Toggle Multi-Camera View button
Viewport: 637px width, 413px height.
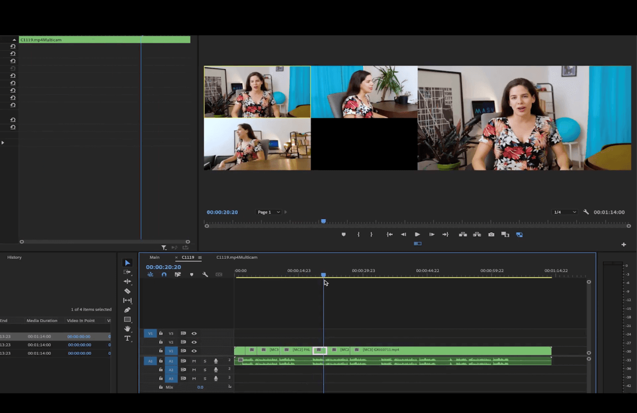click(x=519, y=234)
